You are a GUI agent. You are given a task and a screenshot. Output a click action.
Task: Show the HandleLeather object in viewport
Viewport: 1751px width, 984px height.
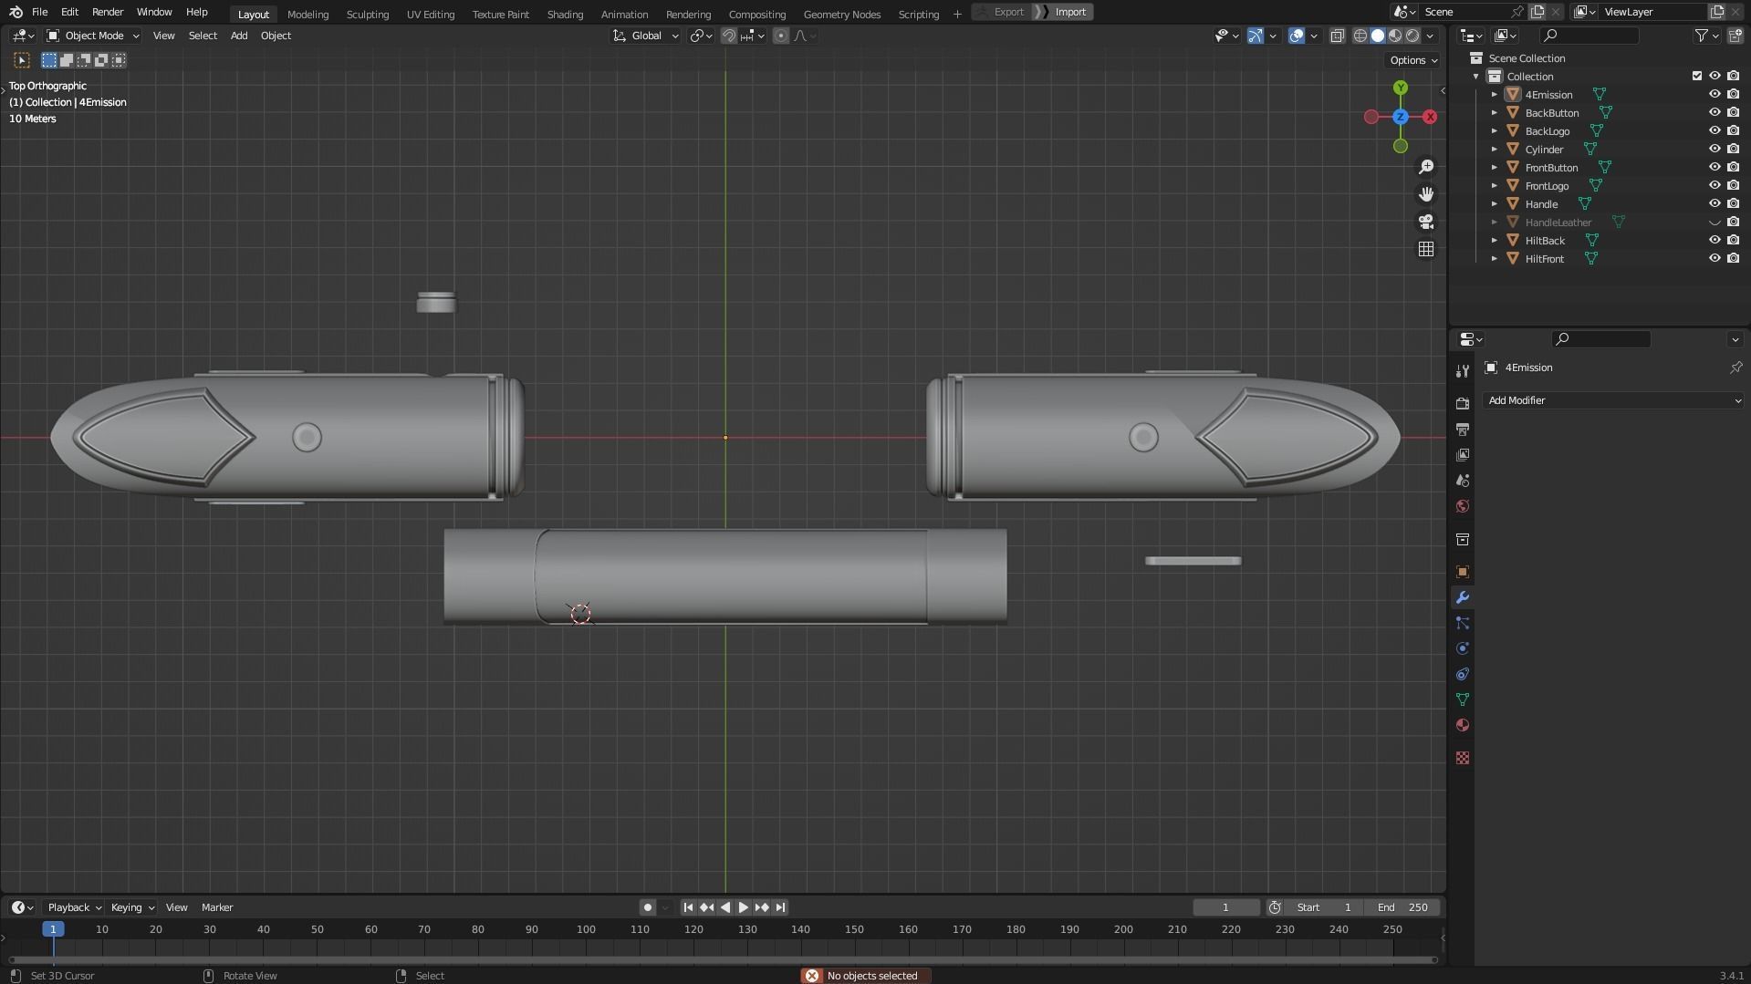(1715, 223)
